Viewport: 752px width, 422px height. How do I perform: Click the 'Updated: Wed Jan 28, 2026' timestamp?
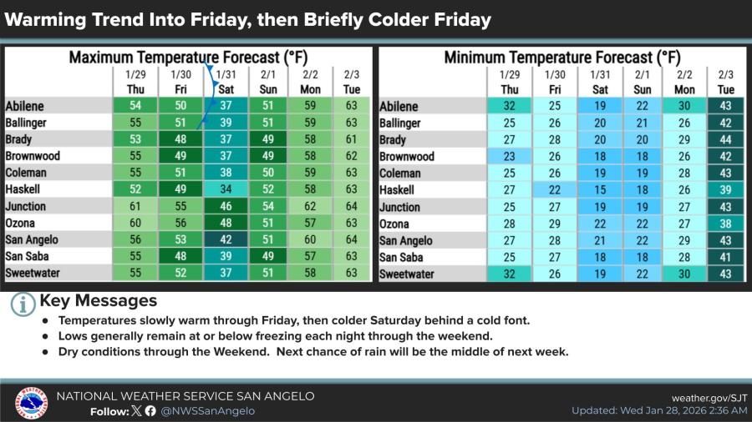[658, 410]
